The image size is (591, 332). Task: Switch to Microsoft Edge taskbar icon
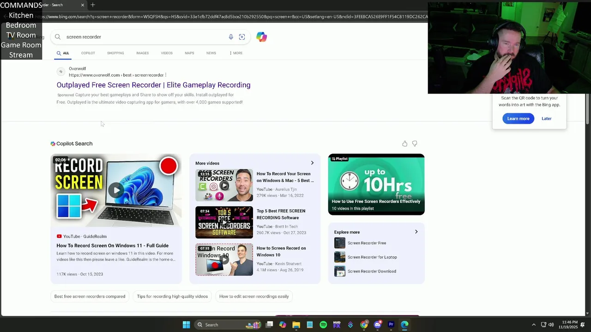(404, 325)
